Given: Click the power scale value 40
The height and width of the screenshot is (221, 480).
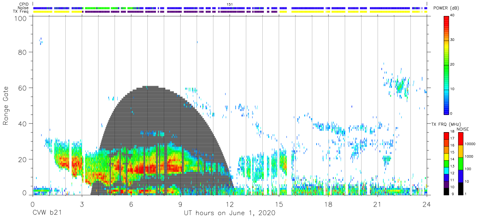Looking at the screenshot, I should 452,16.
